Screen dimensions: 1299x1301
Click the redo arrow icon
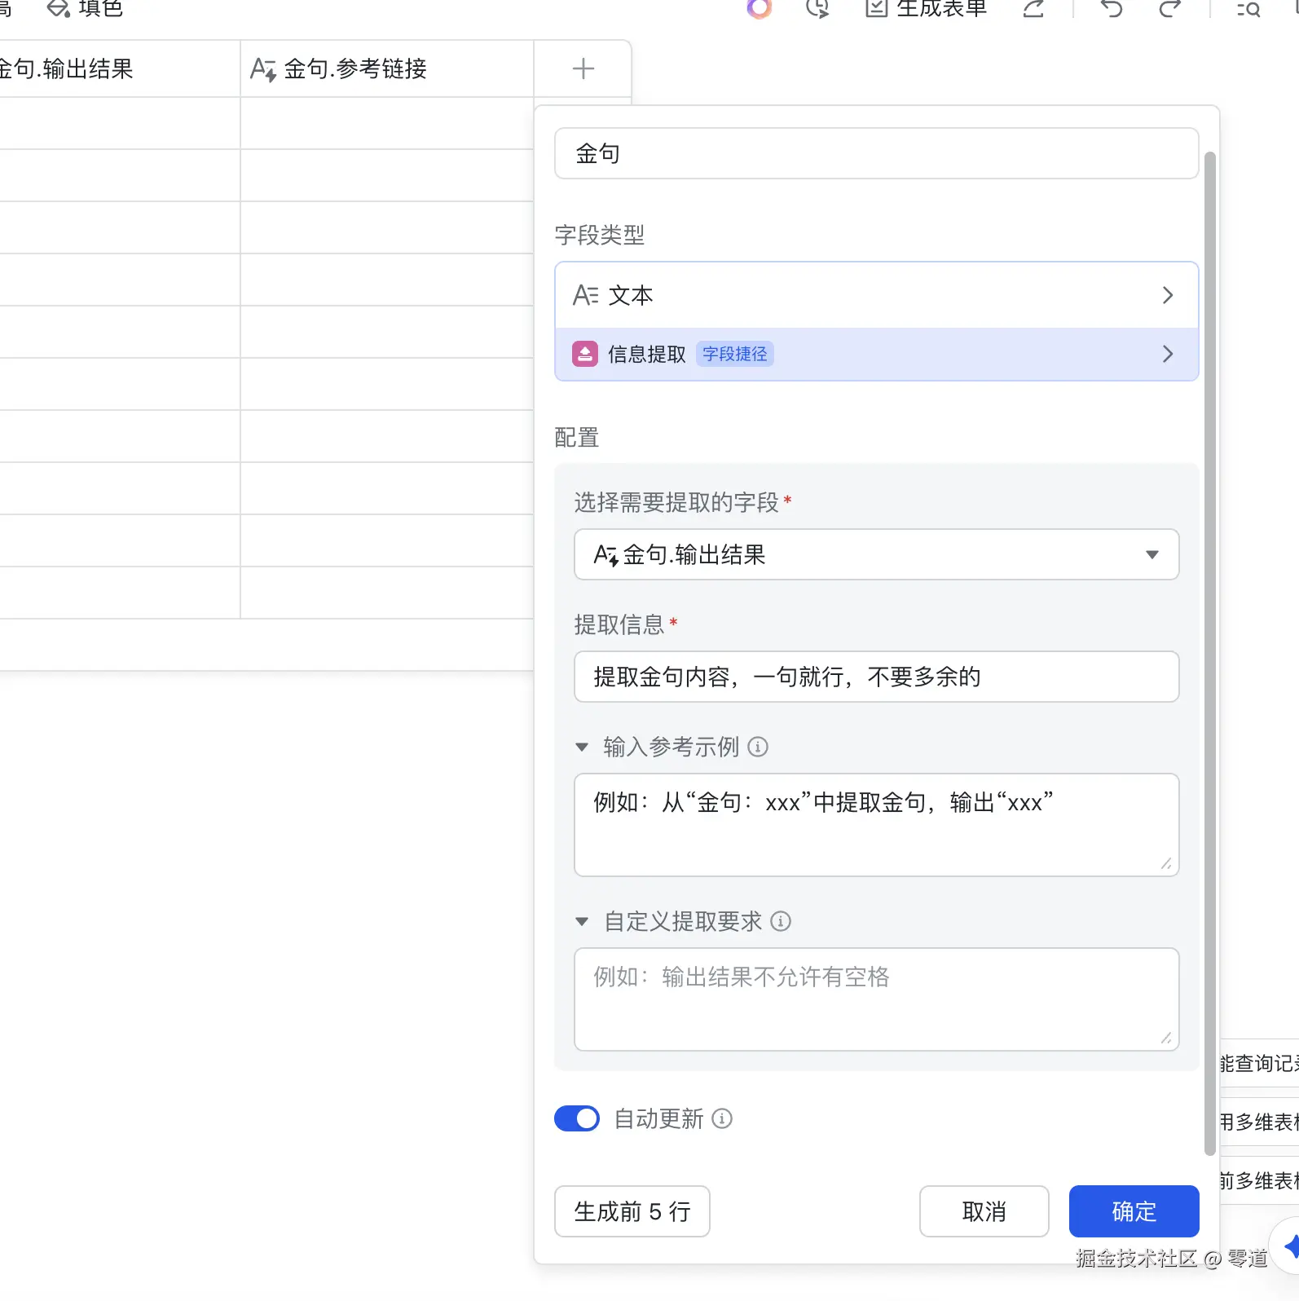point(1170,8)
